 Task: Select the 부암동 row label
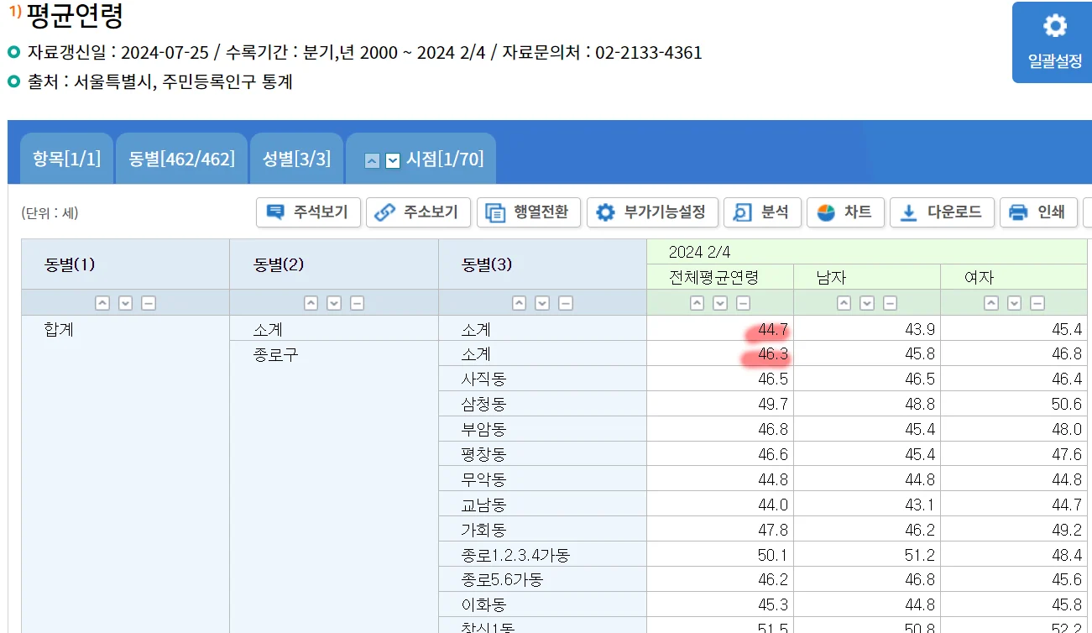tap(483, 430)
